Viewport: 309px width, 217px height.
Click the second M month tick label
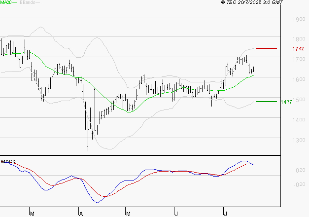[x=128, y=214]
